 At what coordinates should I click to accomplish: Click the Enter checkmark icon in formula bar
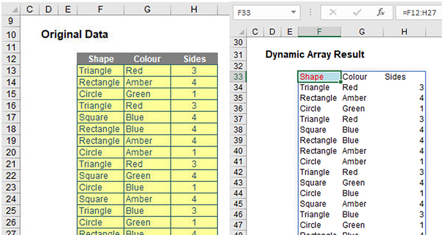[x=357, y=12]
